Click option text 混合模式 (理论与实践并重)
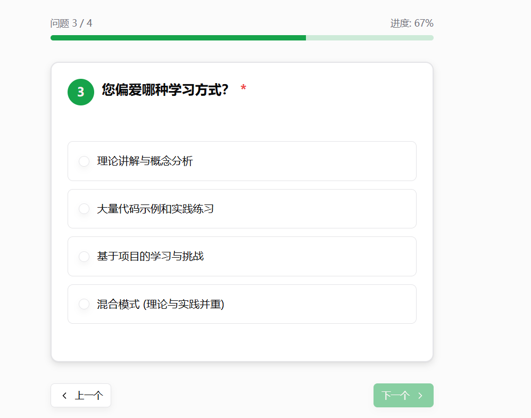Viewport: 531px width, 418px height. coord(161,304)
